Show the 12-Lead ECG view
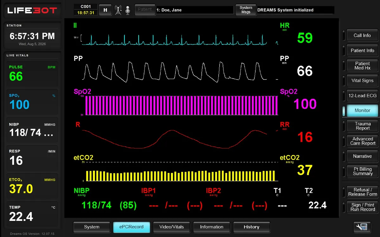 click(362, 95)
